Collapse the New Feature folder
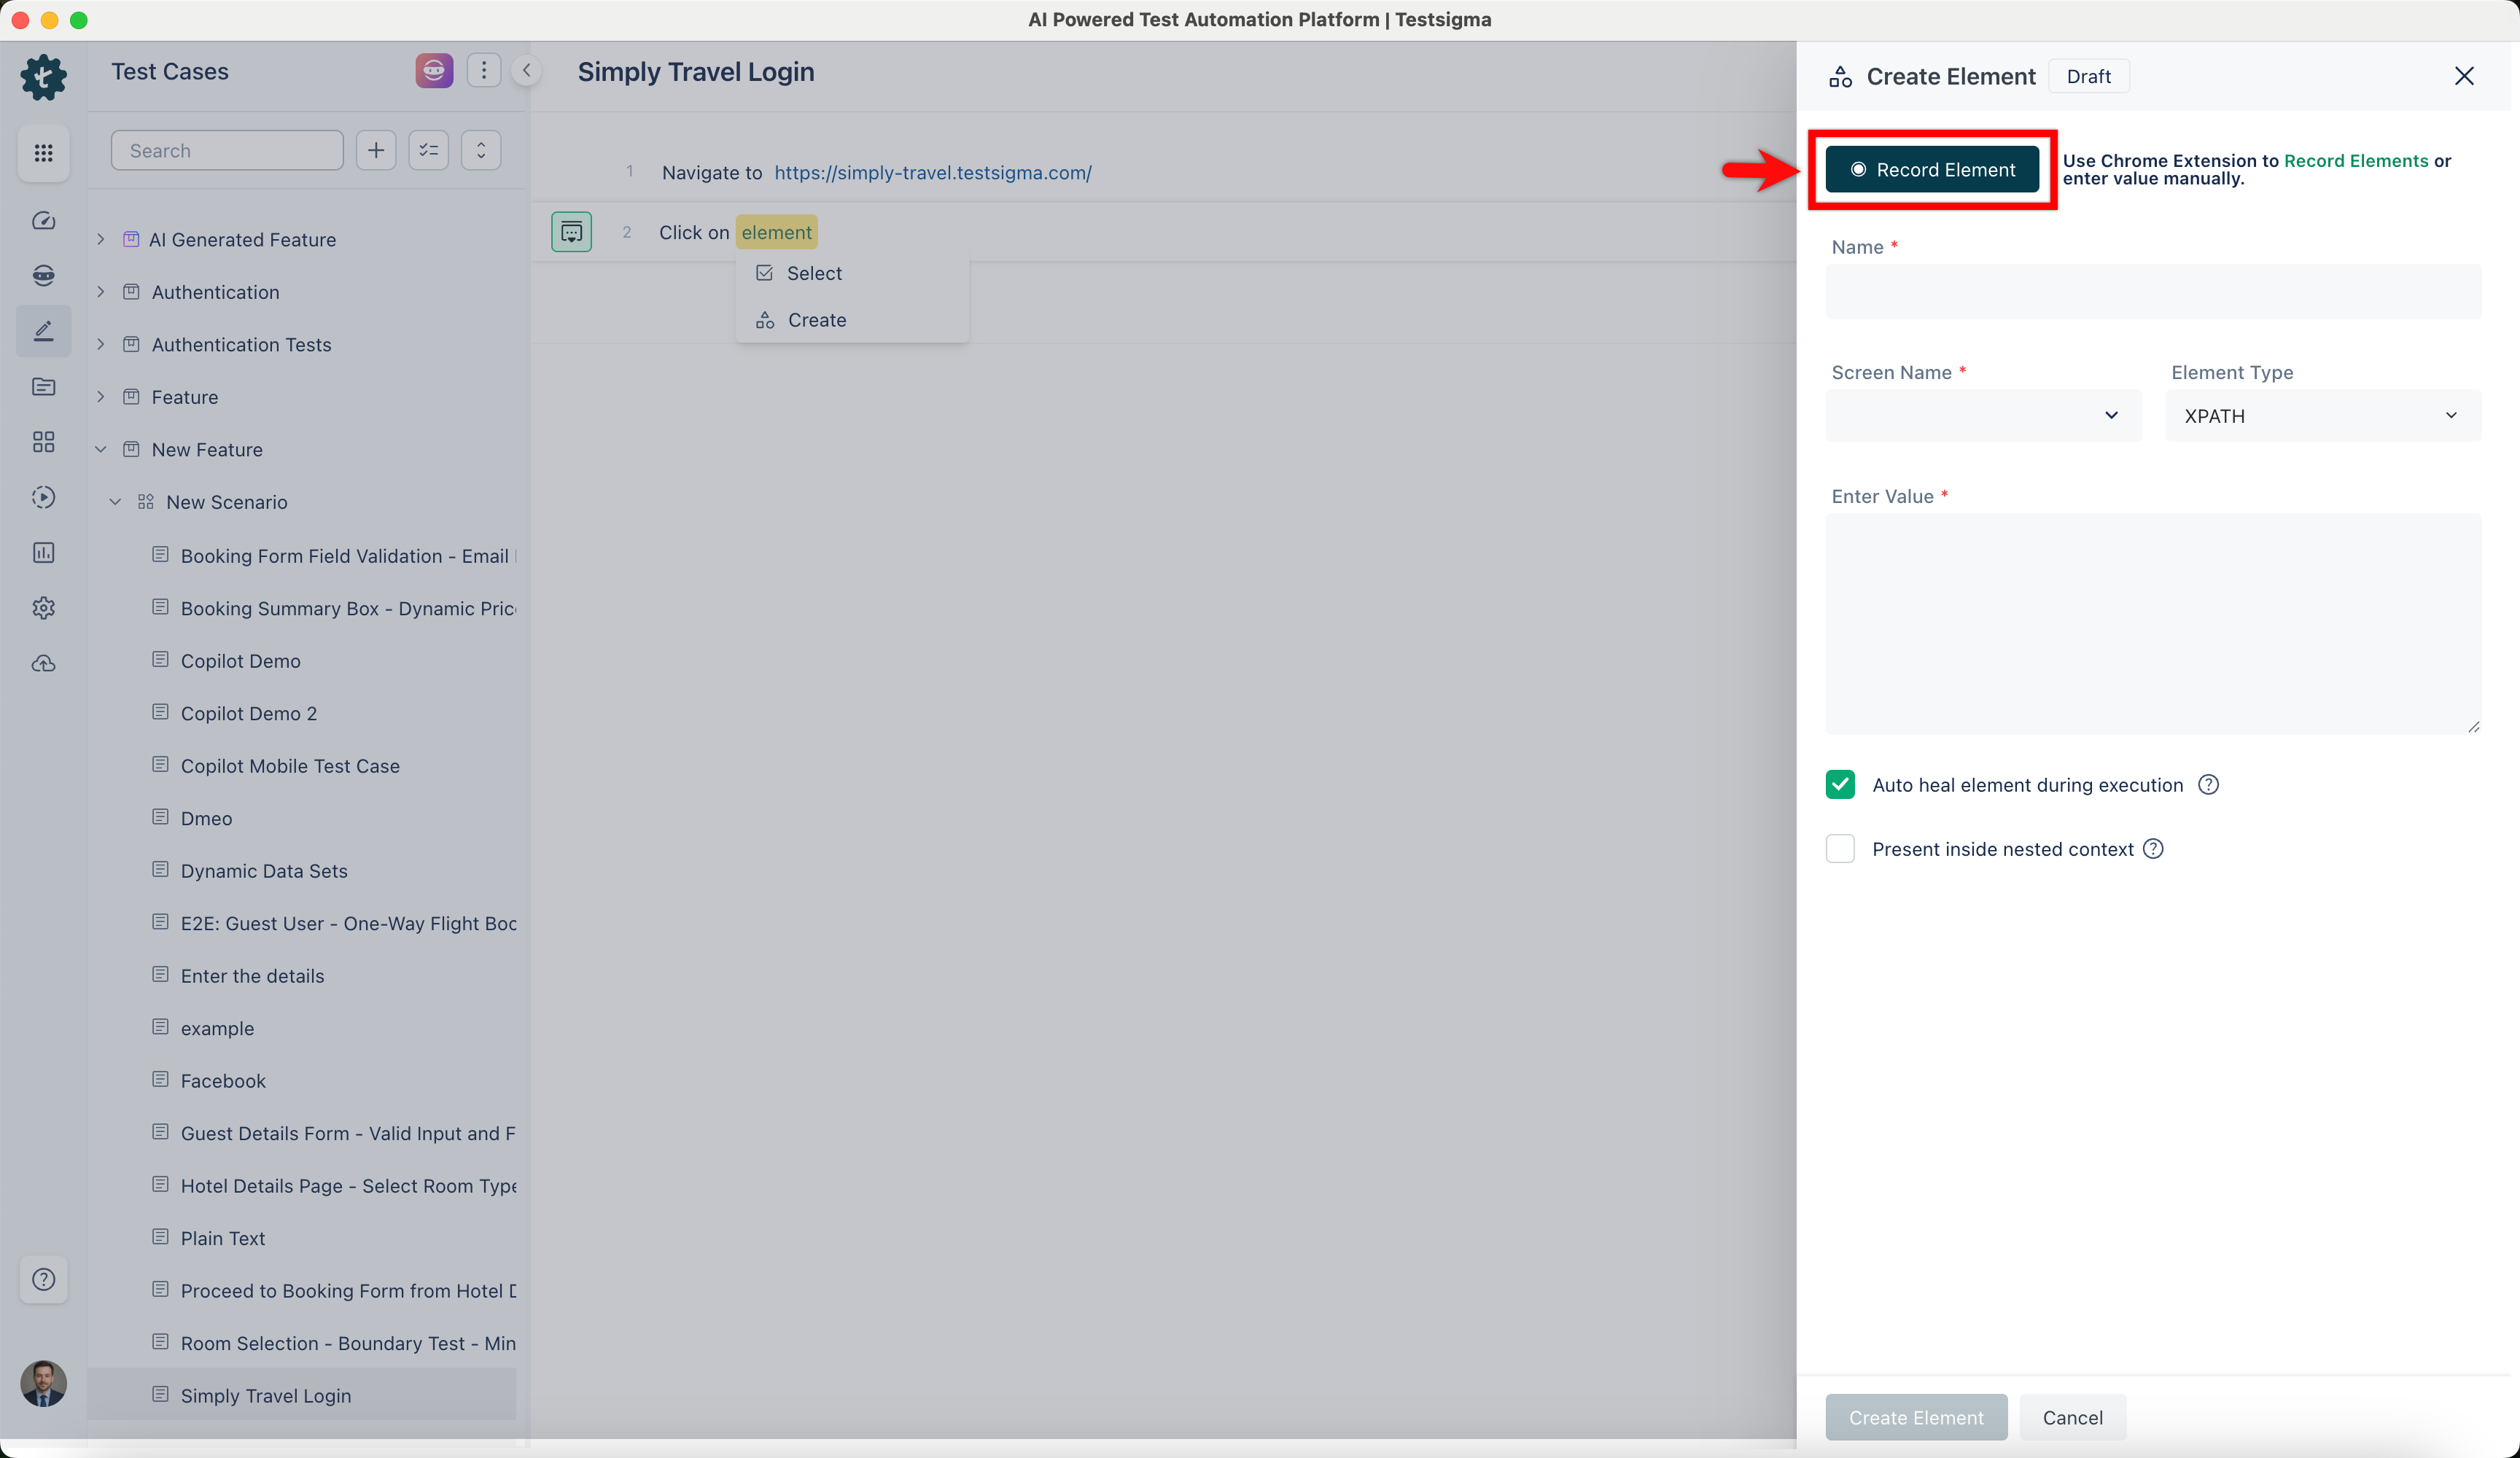Image resolution: width=2520 pixels, height=1458 pixels. 101,449
